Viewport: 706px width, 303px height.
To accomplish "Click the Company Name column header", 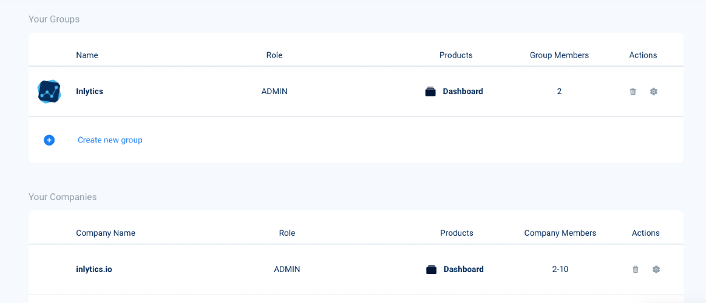I will click(x=106, y=233).
